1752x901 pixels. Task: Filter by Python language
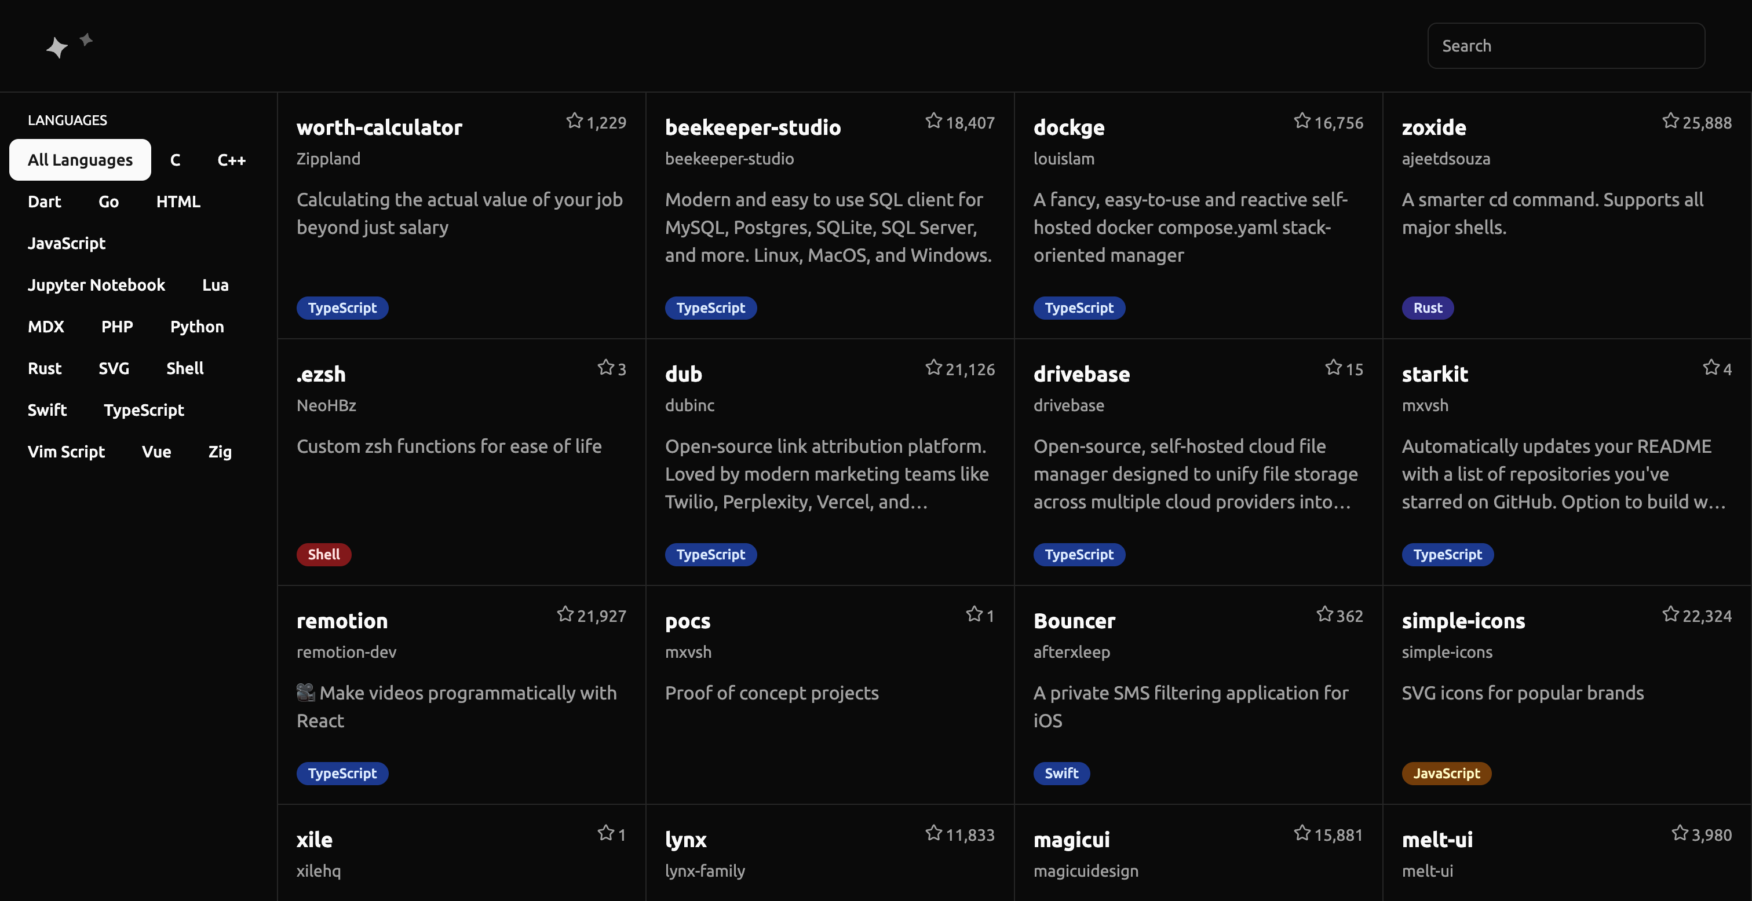(197, 327)
